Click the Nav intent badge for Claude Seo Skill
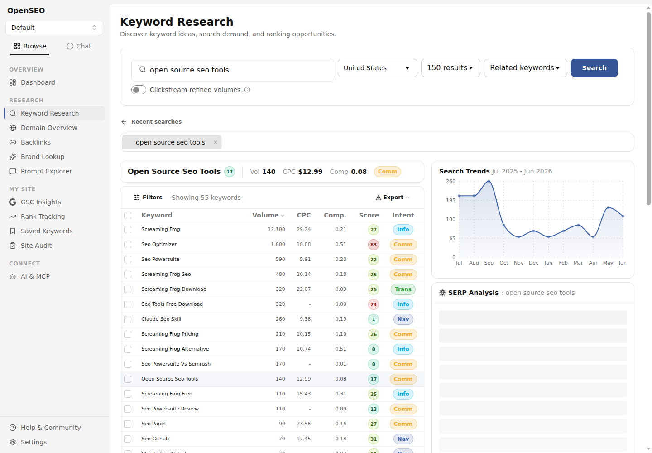This screenshot has width=652, height=453. (x=403, y=319)
